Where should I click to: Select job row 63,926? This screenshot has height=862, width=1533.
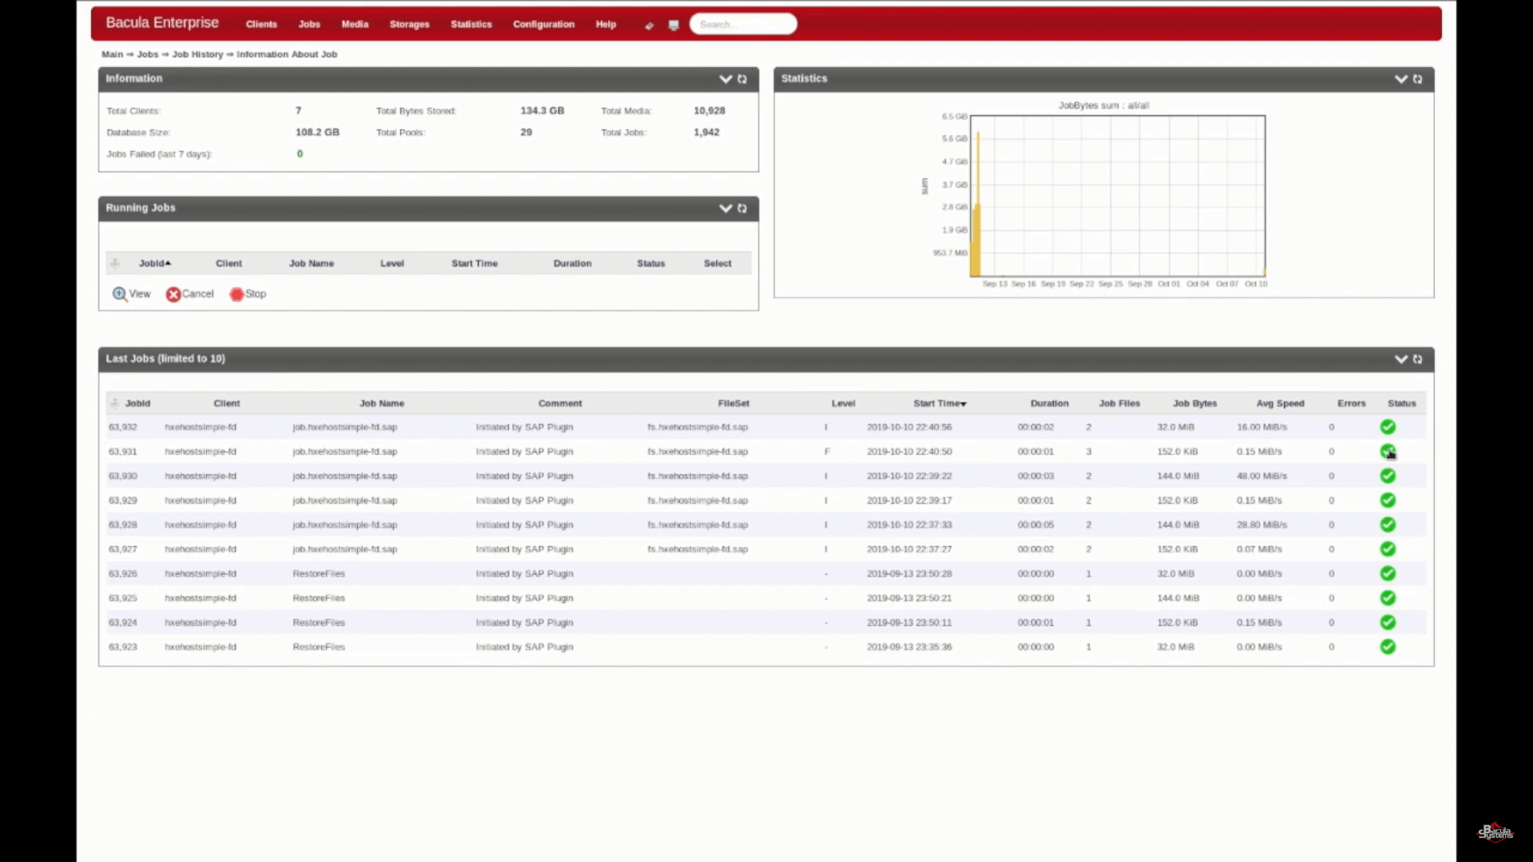coord(766,574)
